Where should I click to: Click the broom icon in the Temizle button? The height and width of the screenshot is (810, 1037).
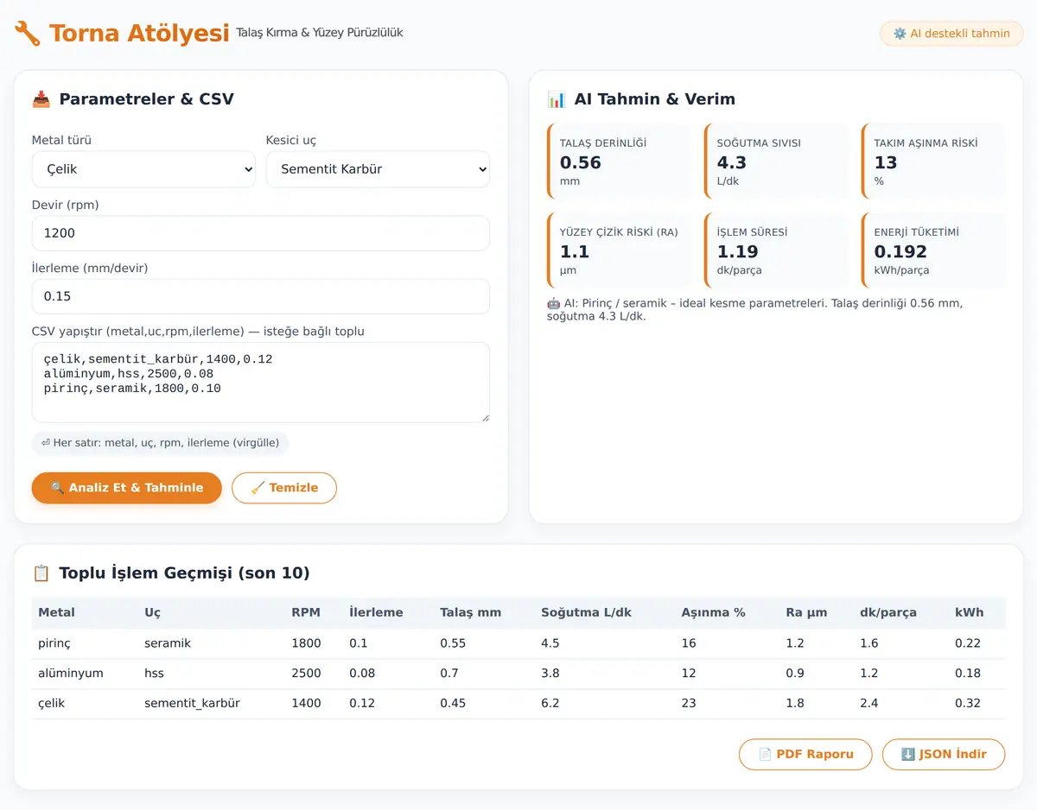(258, 488)
